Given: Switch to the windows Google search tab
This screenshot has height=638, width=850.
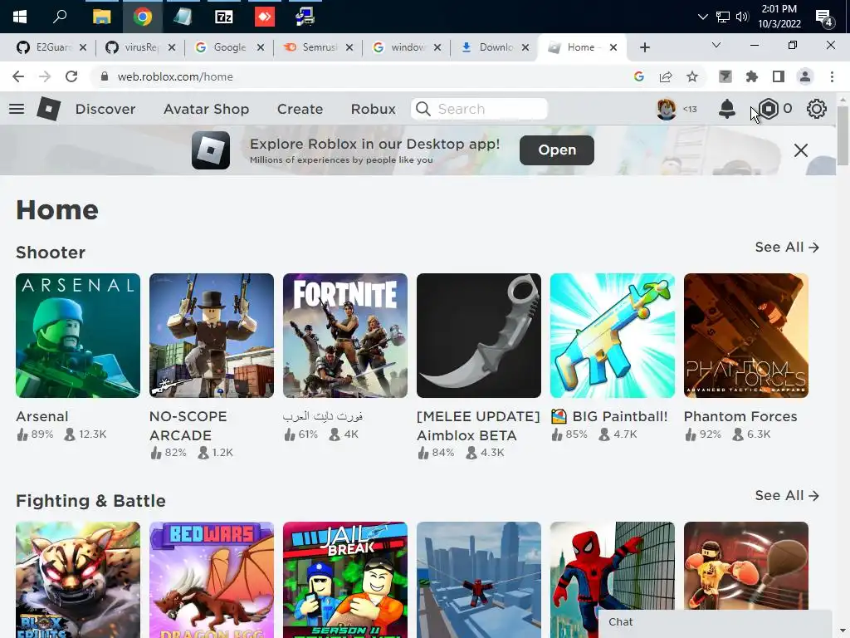Looking at the screenshot, I should point(407,47).
